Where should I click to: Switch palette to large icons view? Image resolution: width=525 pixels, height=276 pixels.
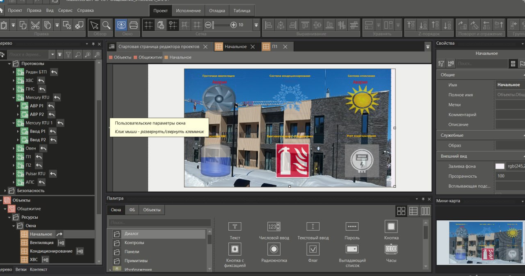pyautogui.click(x=401, y=211)
